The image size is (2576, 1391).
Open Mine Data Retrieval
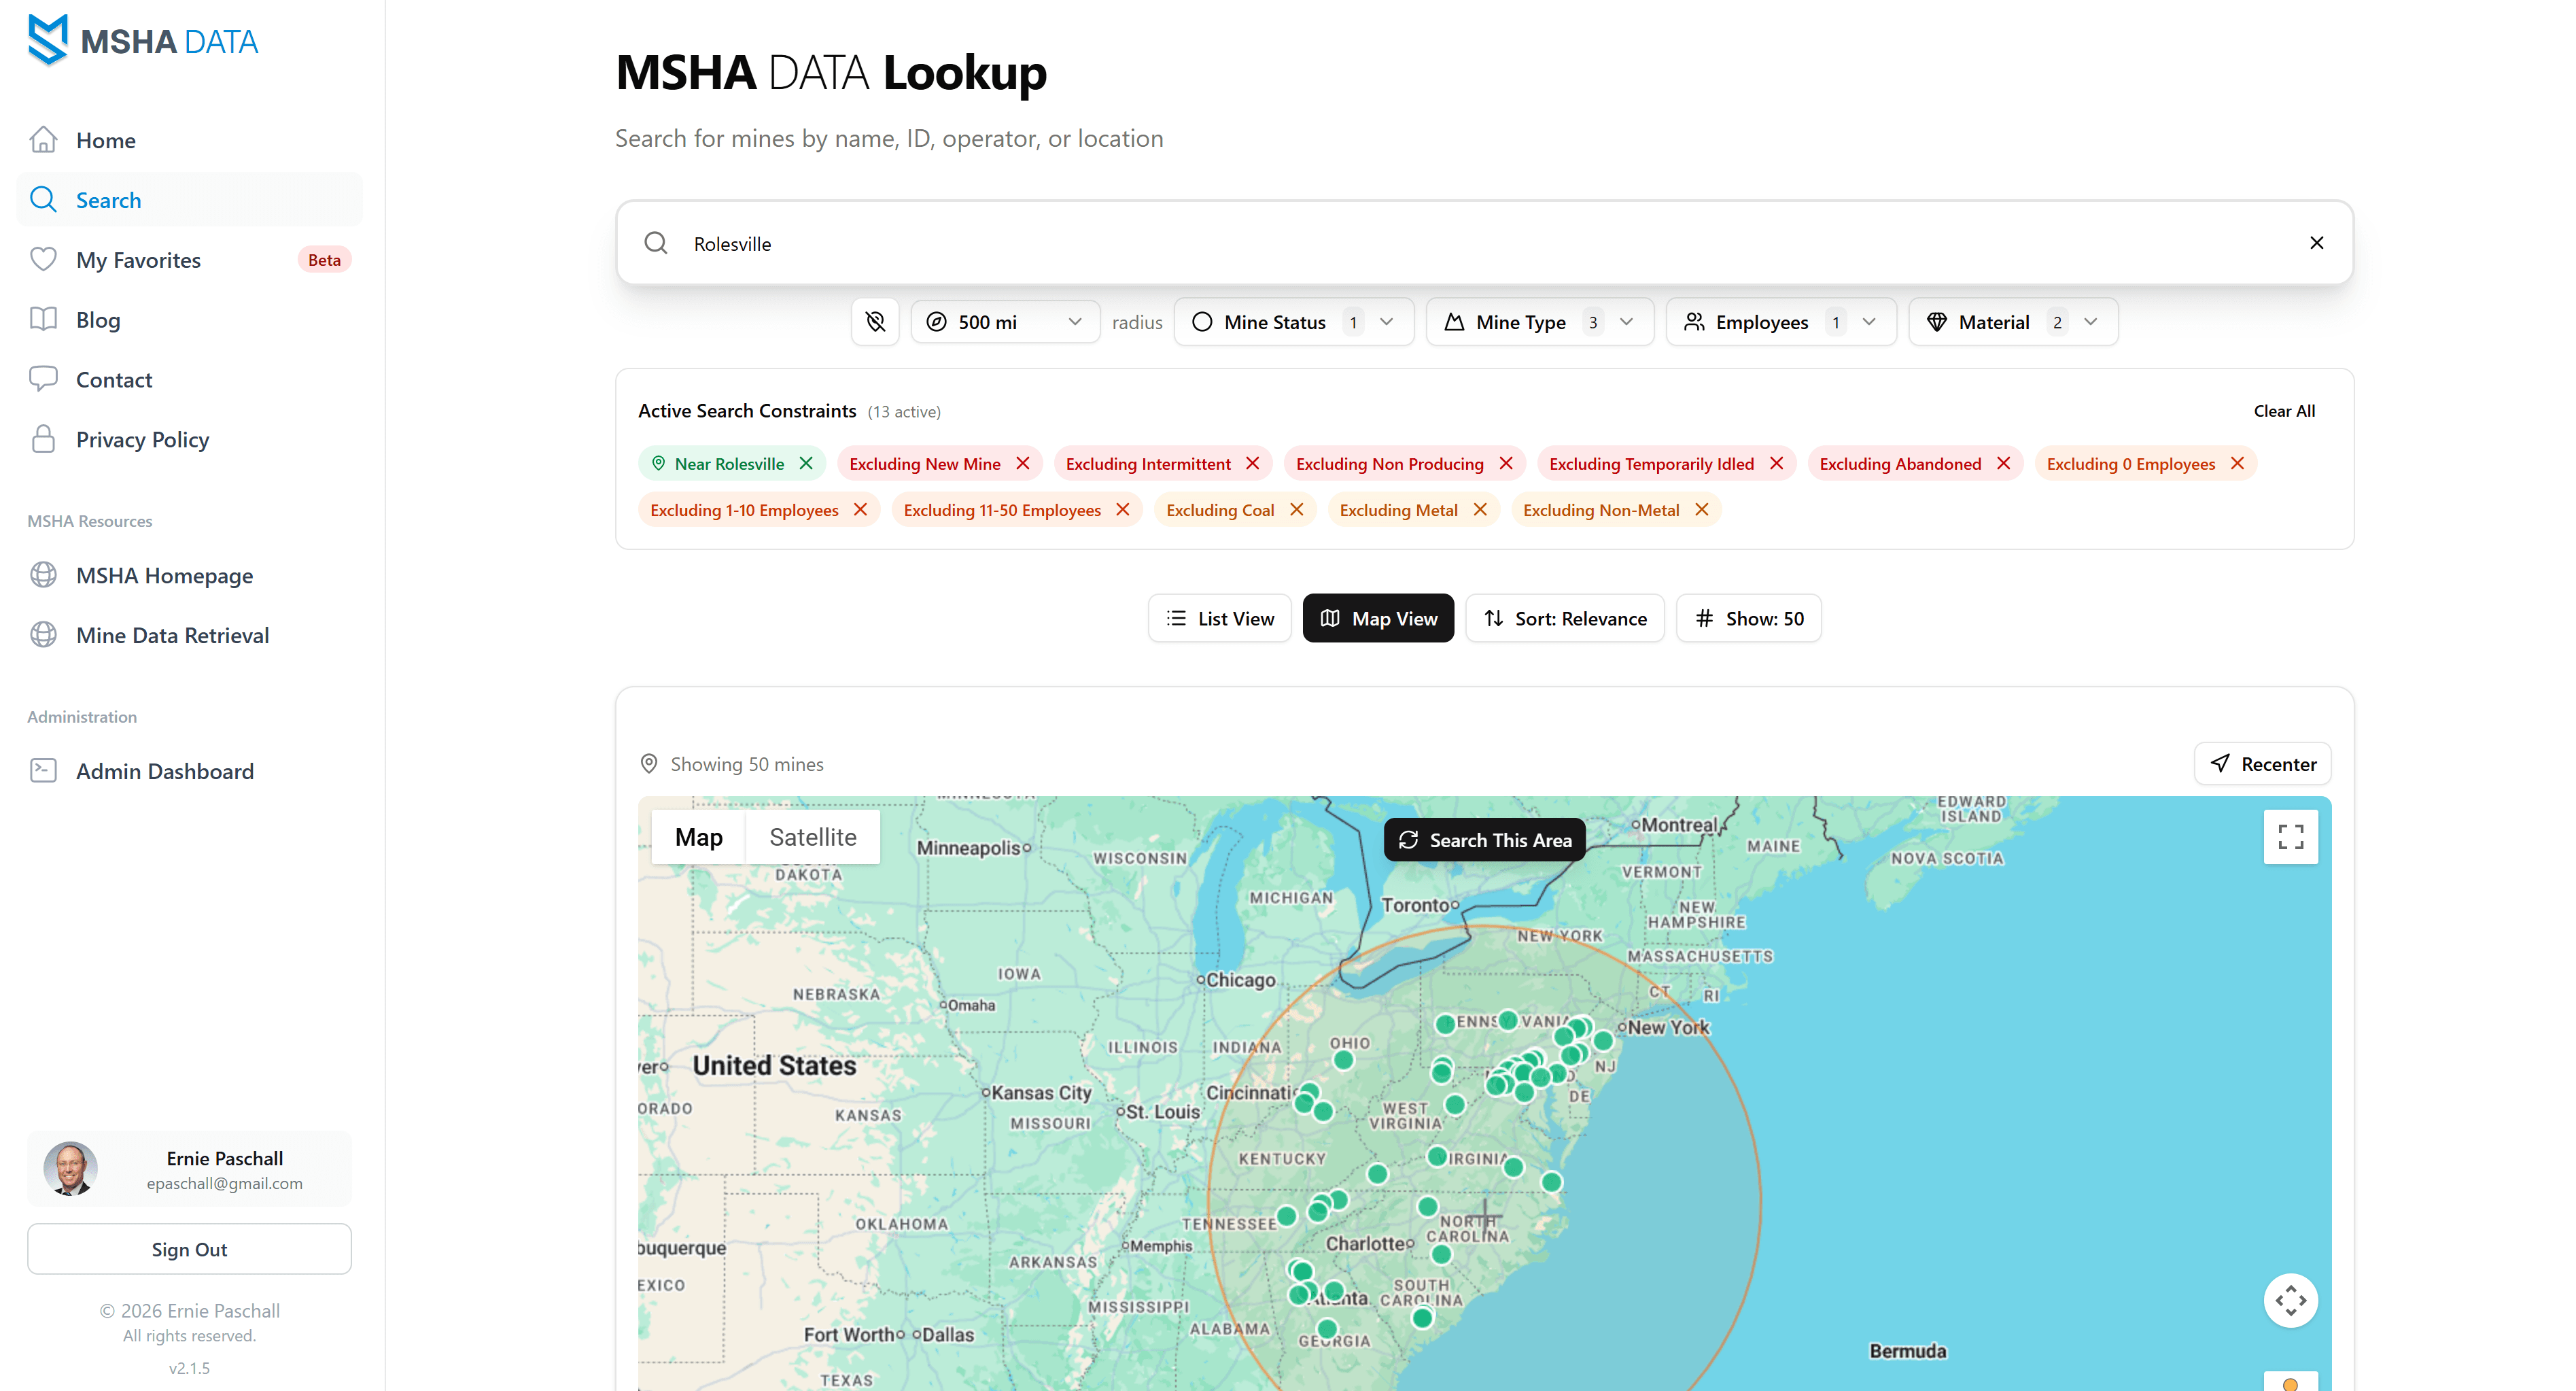(x=173, y=635)
